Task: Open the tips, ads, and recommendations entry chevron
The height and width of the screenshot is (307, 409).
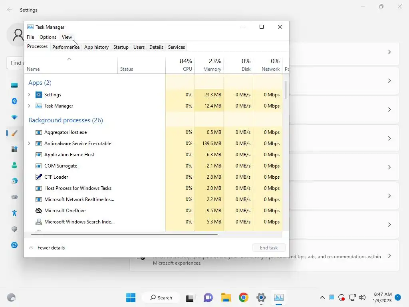Action: 389,256
